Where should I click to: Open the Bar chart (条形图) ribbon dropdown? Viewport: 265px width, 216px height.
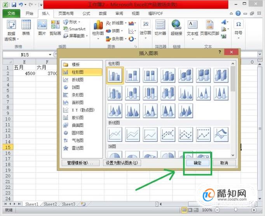[x=116, y=39]
